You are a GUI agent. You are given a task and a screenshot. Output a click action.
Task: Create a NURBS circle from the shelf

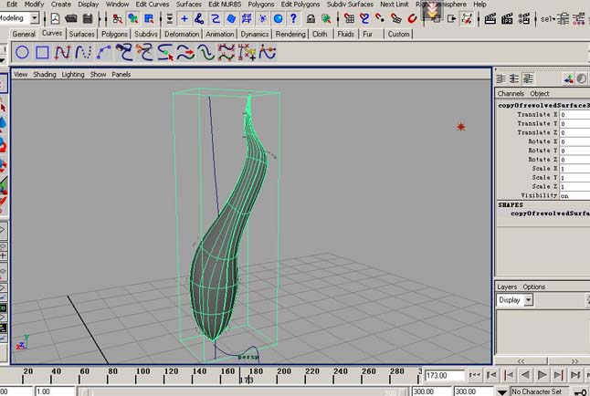[22, 52]
